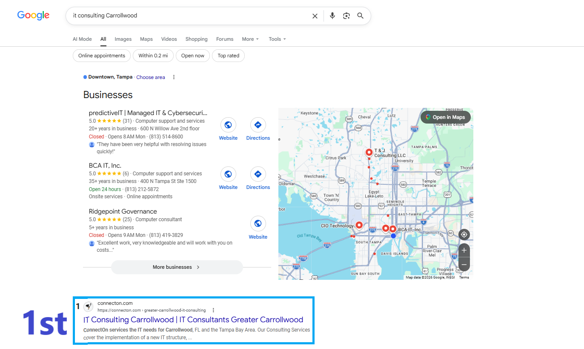This screenshot has height=349, width=584.
Task: Toggle the Open now filter chip
Action: pyautogui.click(x=193, y=56)
